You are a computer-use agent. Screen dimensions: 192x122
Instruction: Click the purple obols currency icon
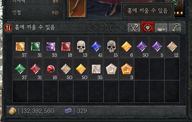pos(68,111)
